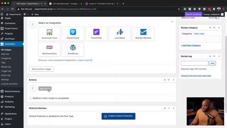This screenshot has height=128, width=227.
Task: Collapse the WishList Member panel
Action: click(x=173, y=108)
